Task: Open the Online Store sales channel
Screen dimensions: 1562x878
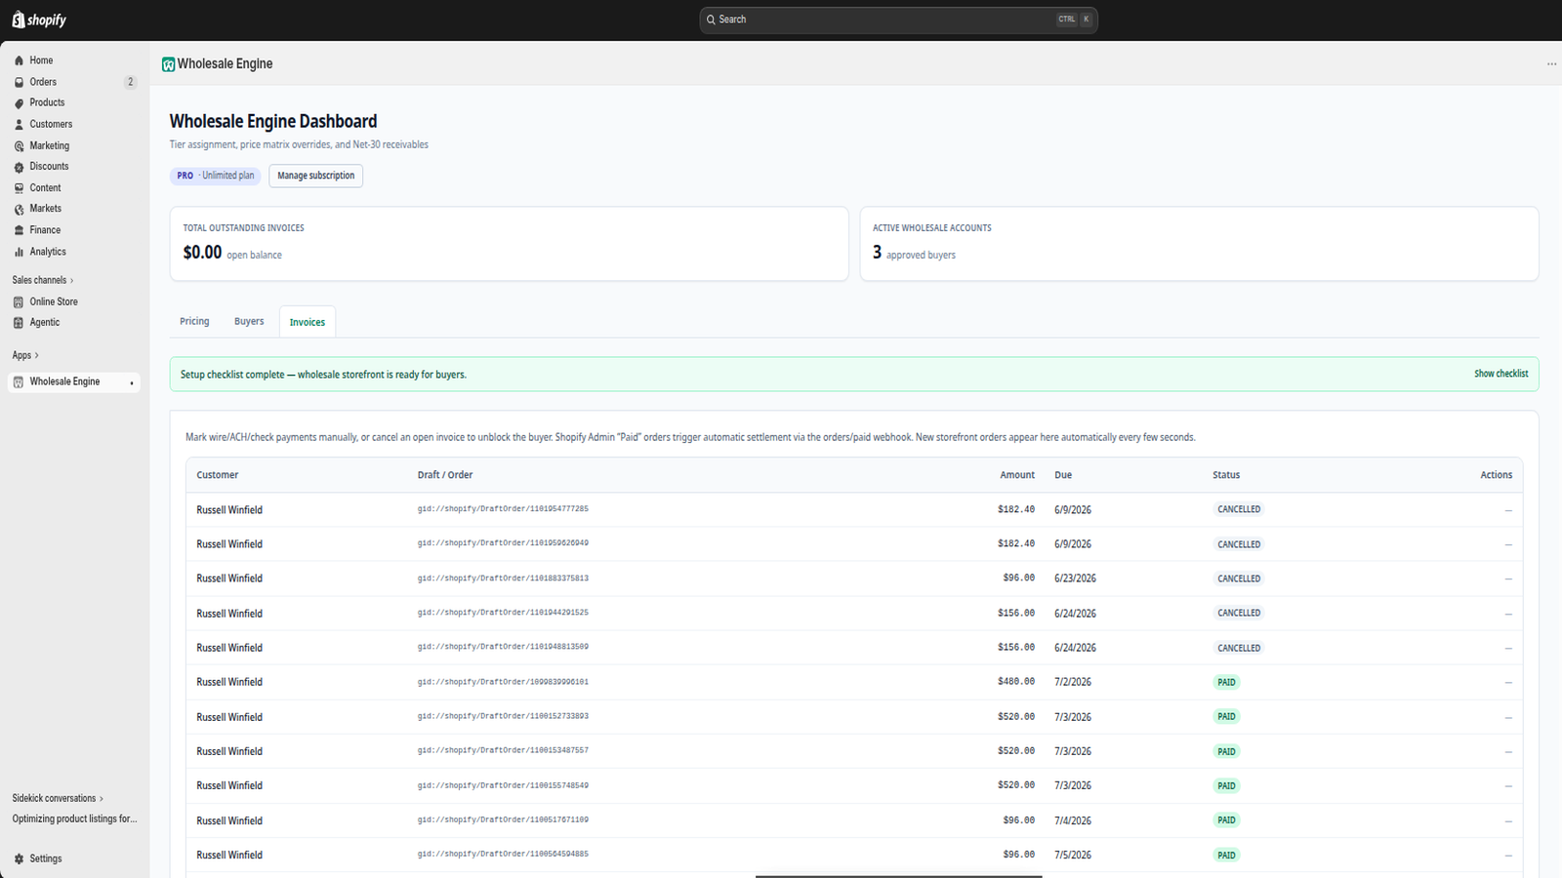Action: tap(54, 301)
